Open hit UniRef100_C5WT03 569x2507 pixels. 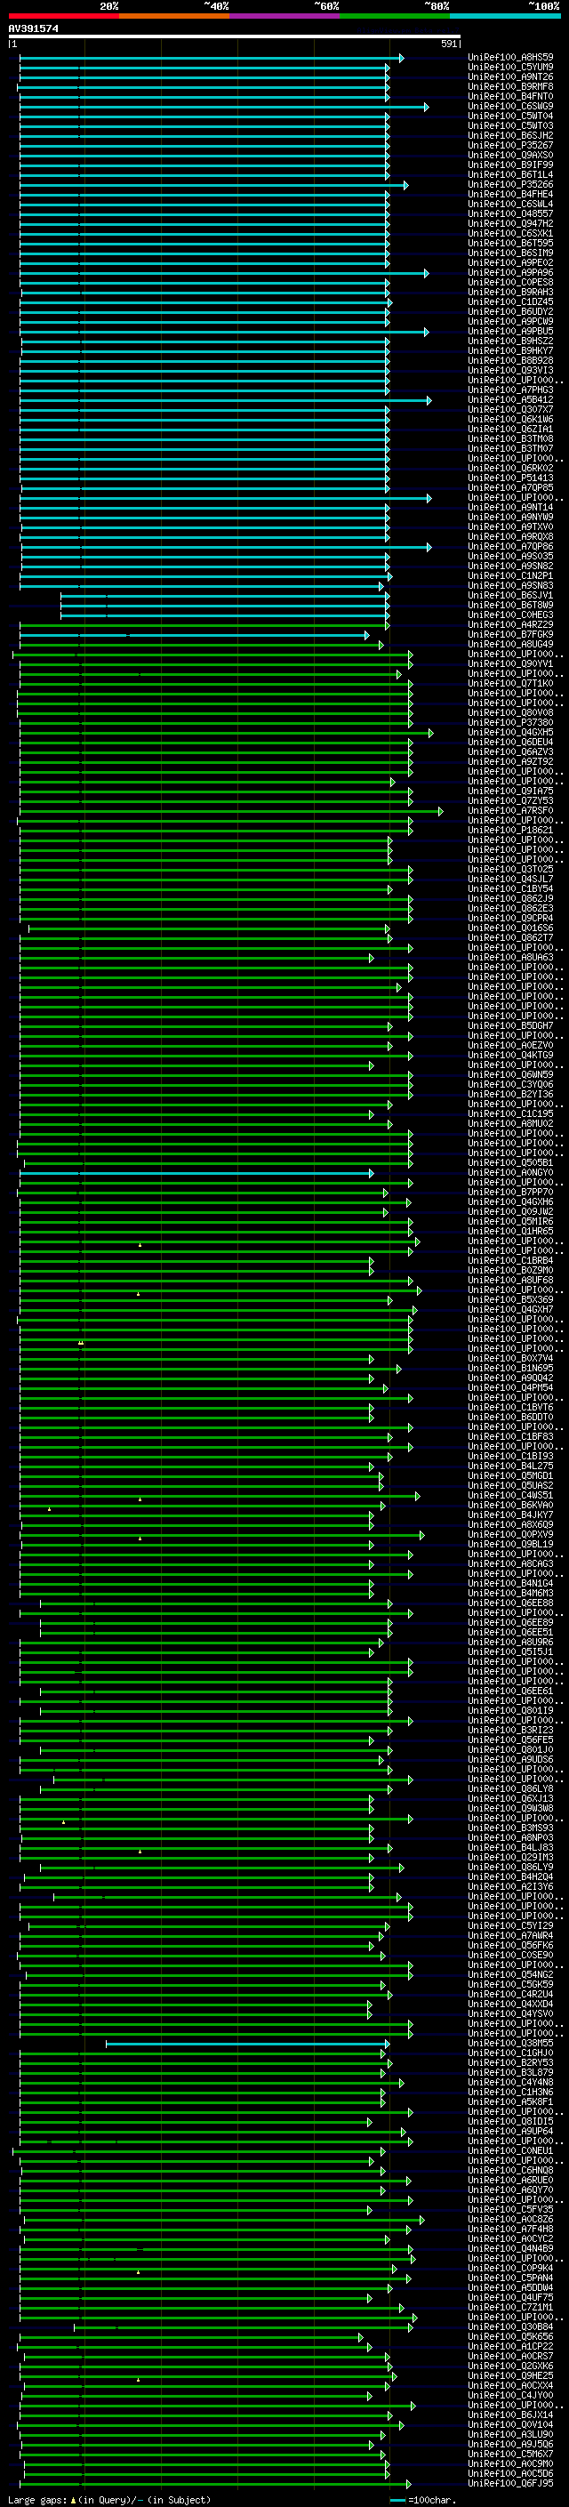[510, 125]
